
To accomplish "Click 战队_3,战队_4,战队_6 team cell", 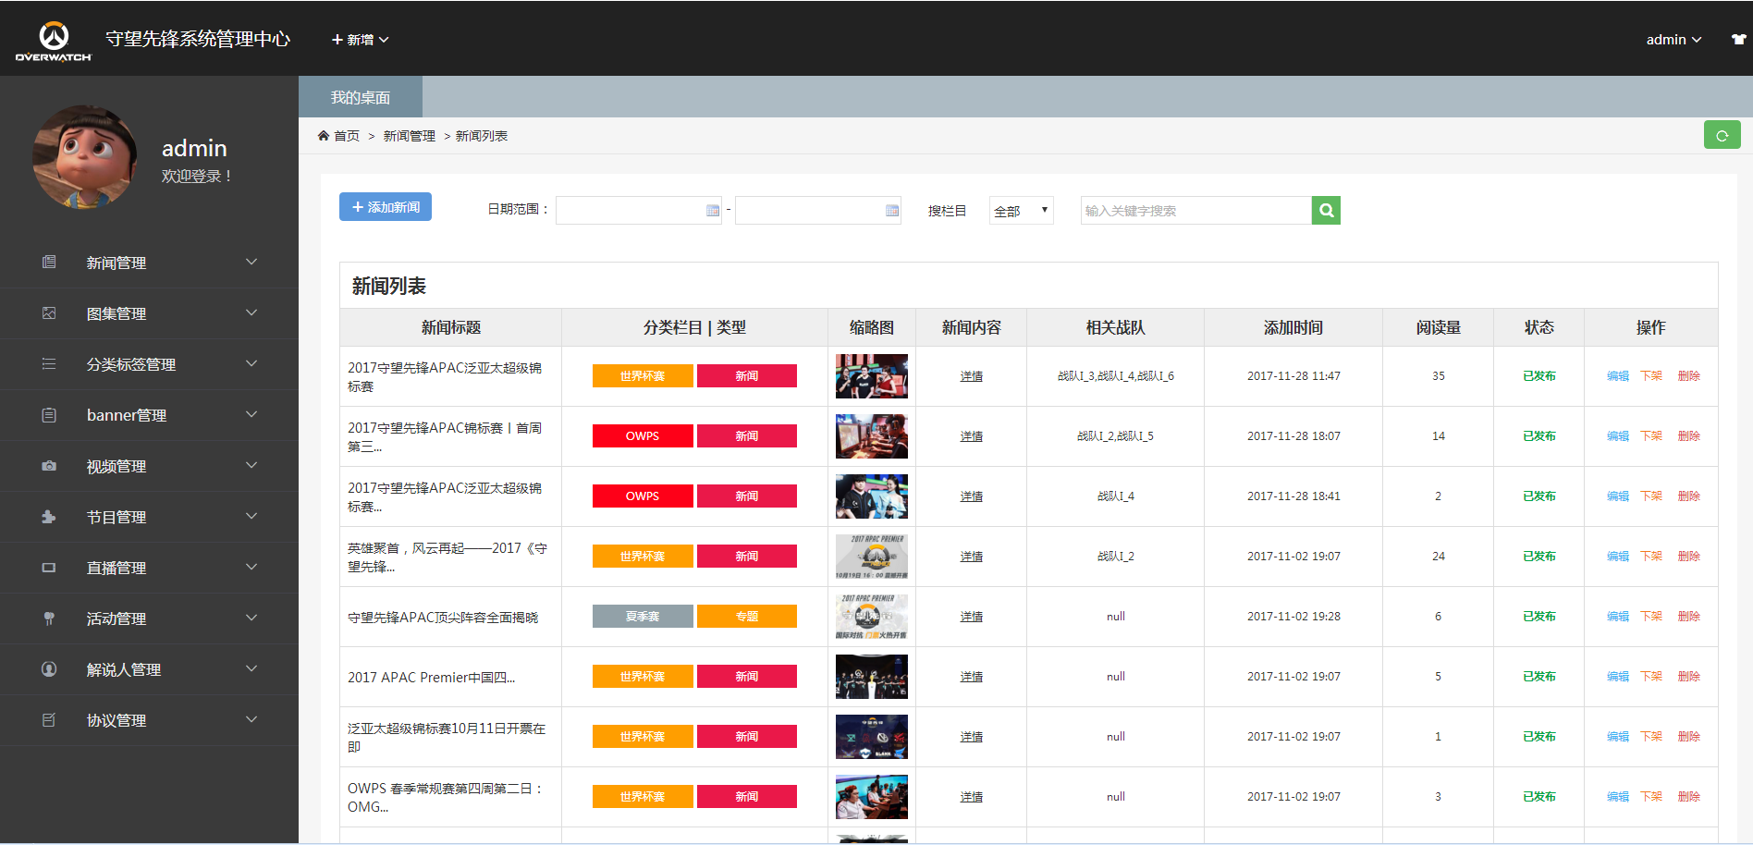I will (1115, 376).
